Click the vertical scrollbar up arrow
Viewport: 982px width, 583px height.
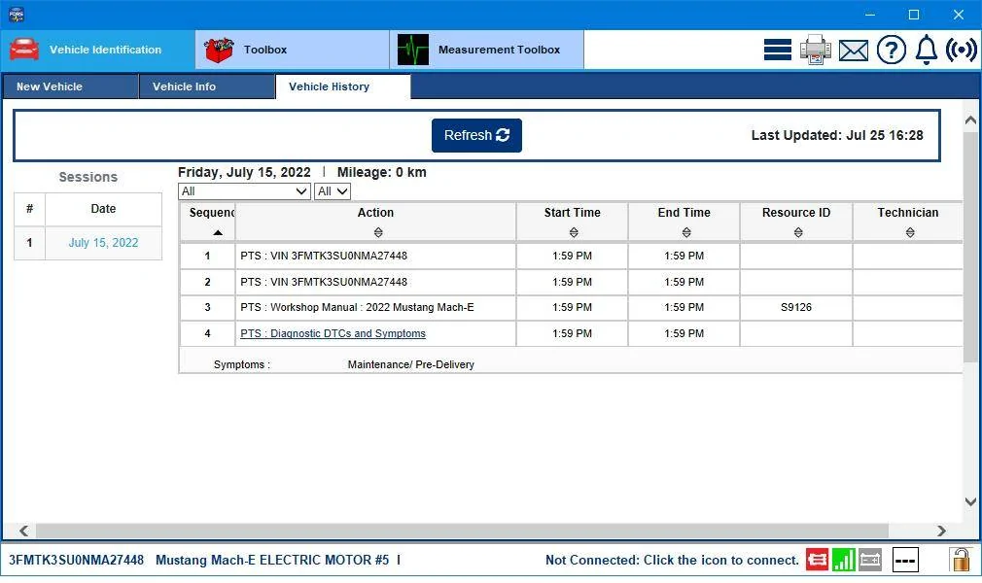[970, 120]
